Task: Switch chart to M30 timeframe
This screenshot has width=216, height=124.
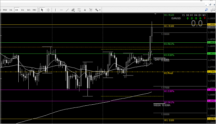Action: (5, 10)
